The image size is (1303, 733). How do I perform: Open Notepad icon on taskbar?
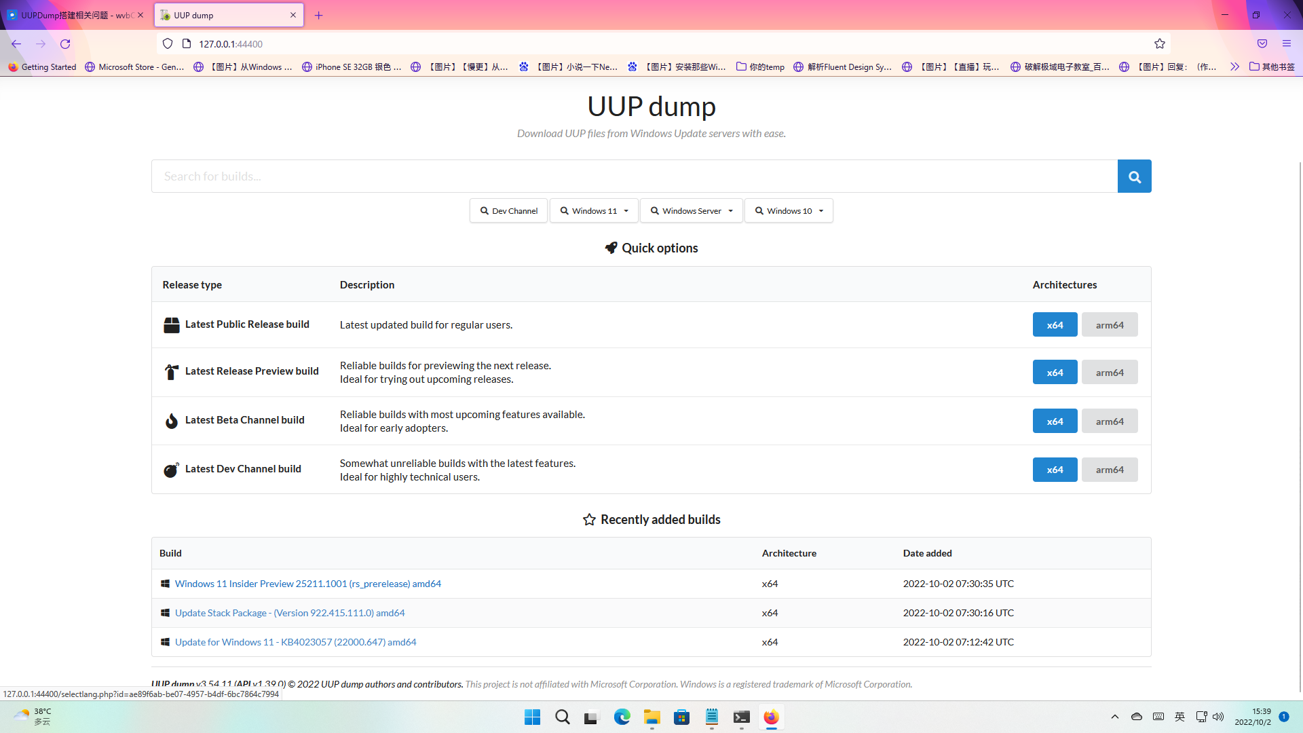coord(712,717)
